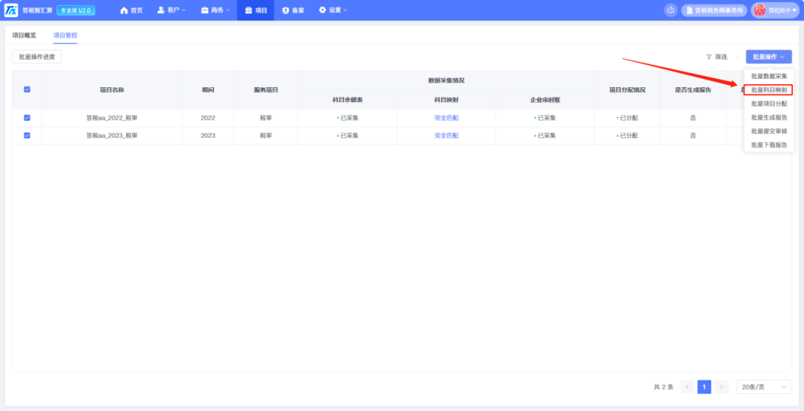Click 已分配 status in the 2023 row
804x411 pixels.
[627, 136]
